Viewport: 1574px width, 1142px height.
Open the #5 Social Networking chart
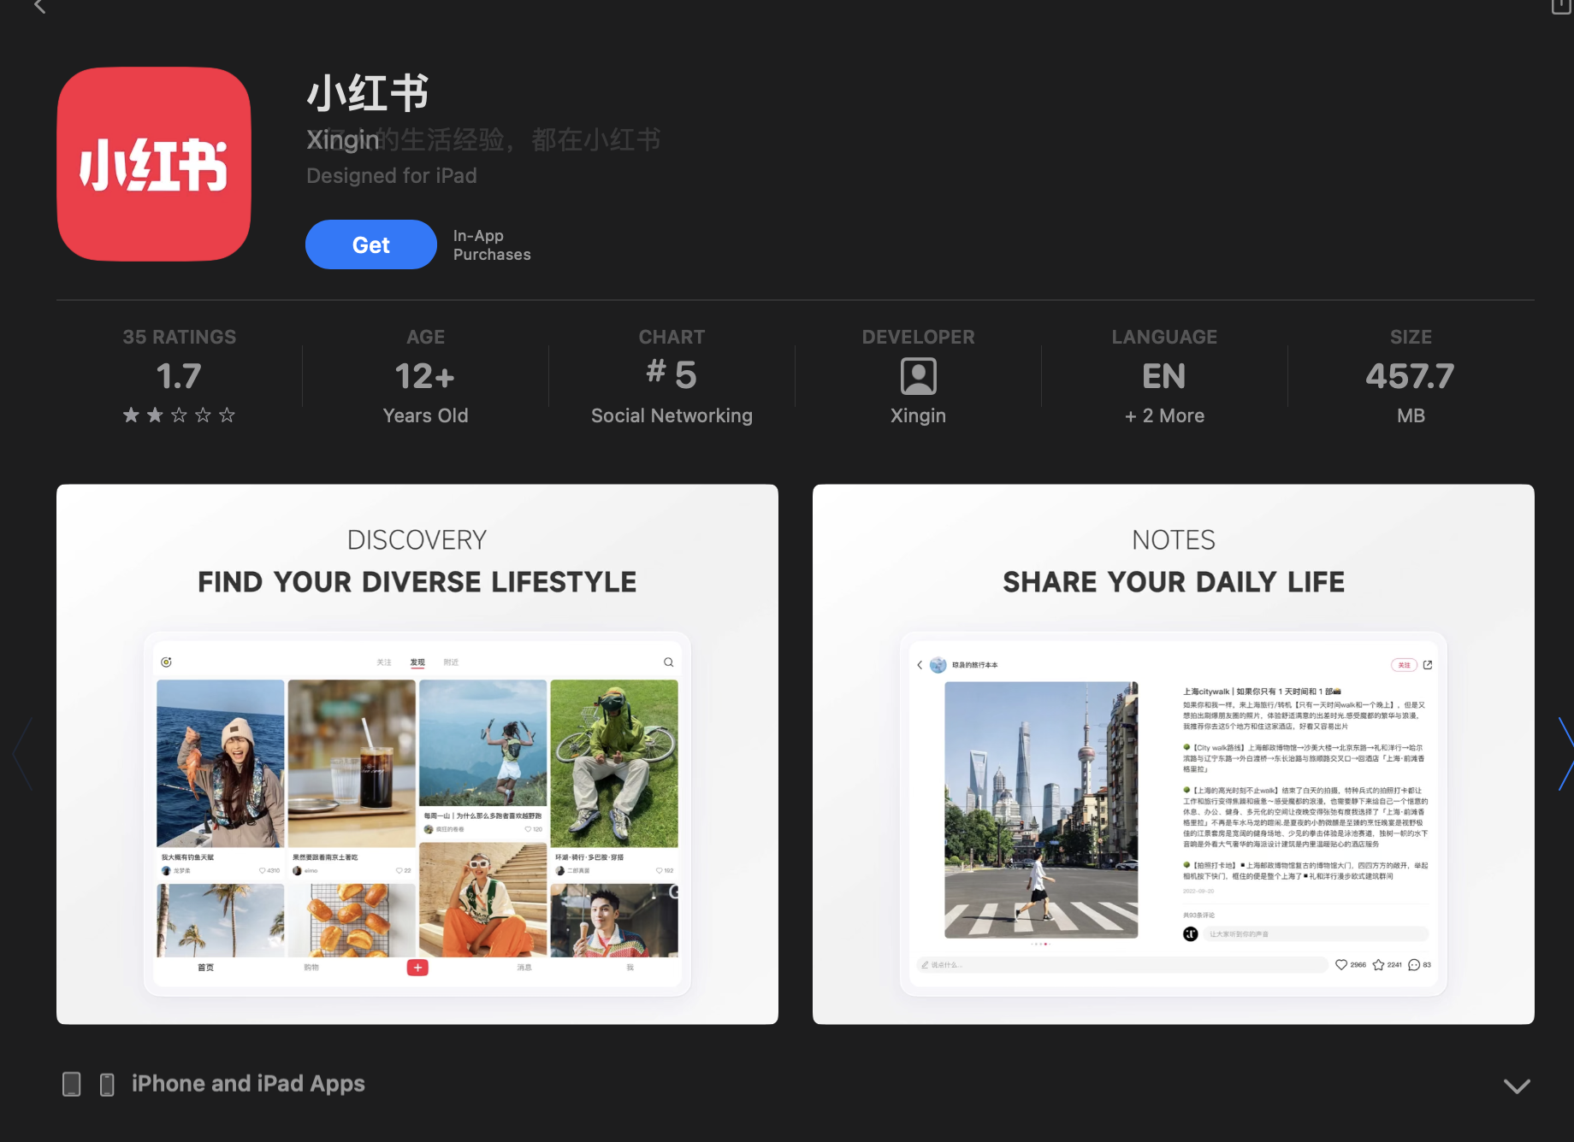[x=672, y=376]
